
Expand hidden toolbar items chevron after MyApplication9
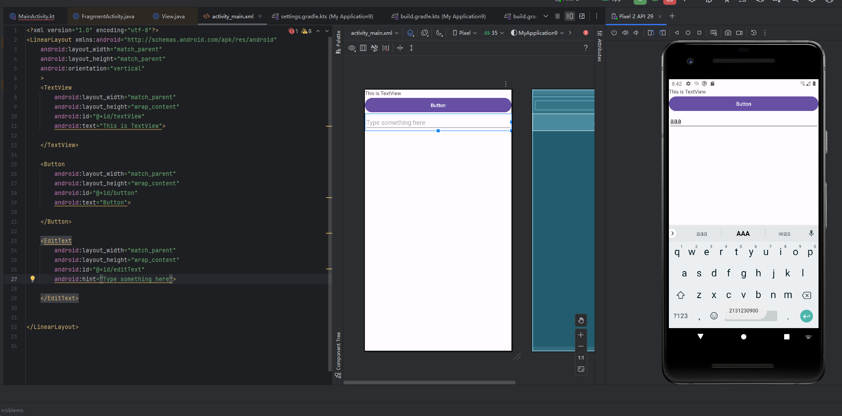point(570,33)
